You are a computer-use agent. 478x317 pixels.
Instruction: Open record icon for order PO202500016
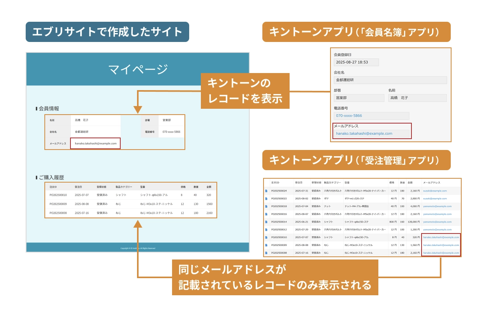(x=267, y=214)
